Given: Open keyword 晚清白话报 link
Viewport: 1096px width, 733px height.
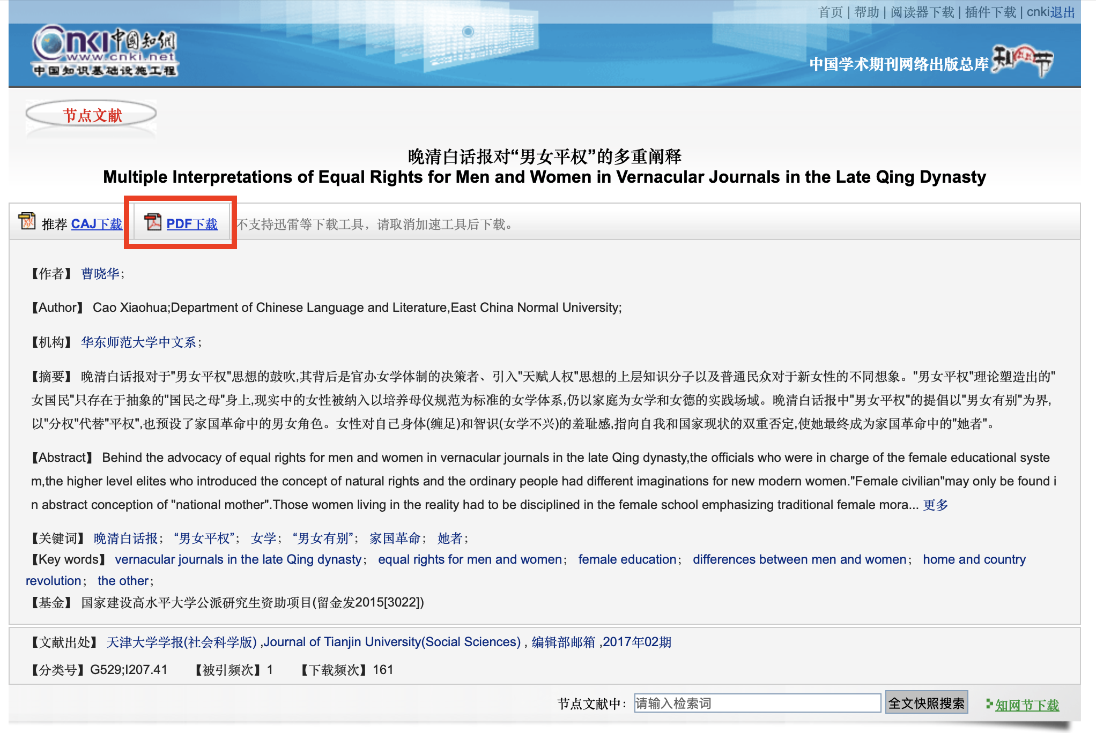Looking at the screenshot, I should pos(126,538).
